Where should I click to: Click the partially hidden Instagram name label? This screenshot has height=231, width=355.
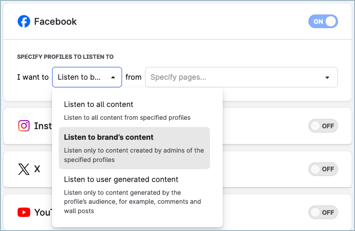pos(43,126)
